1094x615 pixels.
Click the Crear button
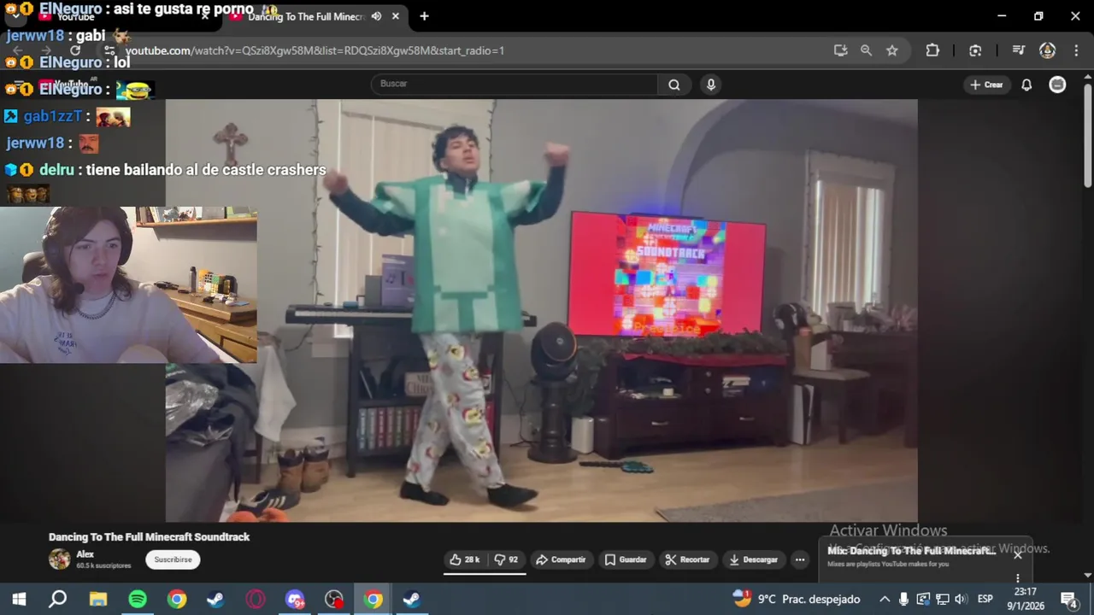(x=986, y=85)
